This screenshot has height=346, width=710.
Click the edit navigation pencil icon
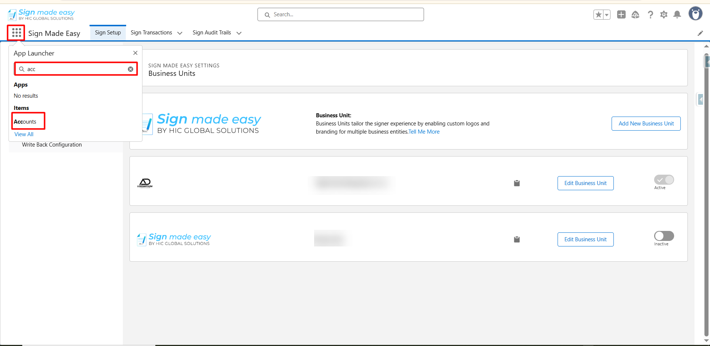pyautogui.click(x=700, y=33)
